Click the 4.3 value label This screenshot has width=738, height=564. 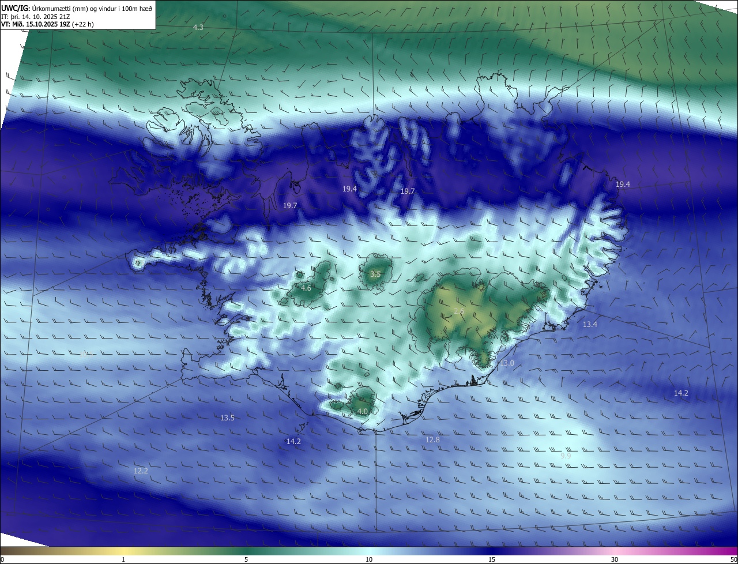pyautogui.click(x=198, y=27)
